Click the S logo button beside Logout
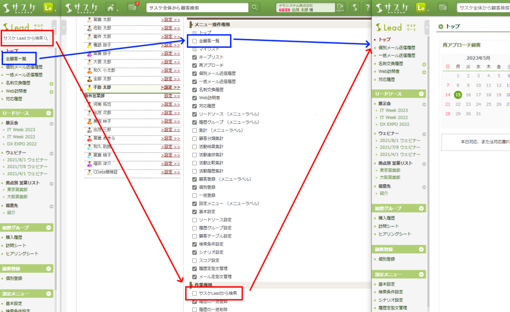Screen dimensions: 510x312 (x=355, y=8)
